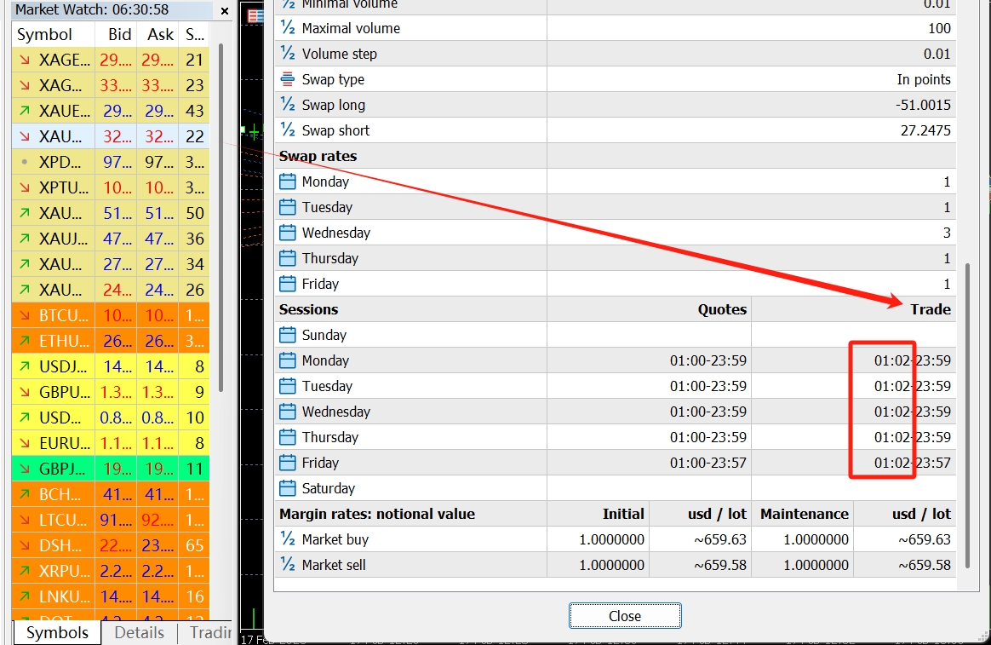Select the EURU... symbol row
Image resolution: width=991 pixels, height=645 pixels.
(111, 443)
